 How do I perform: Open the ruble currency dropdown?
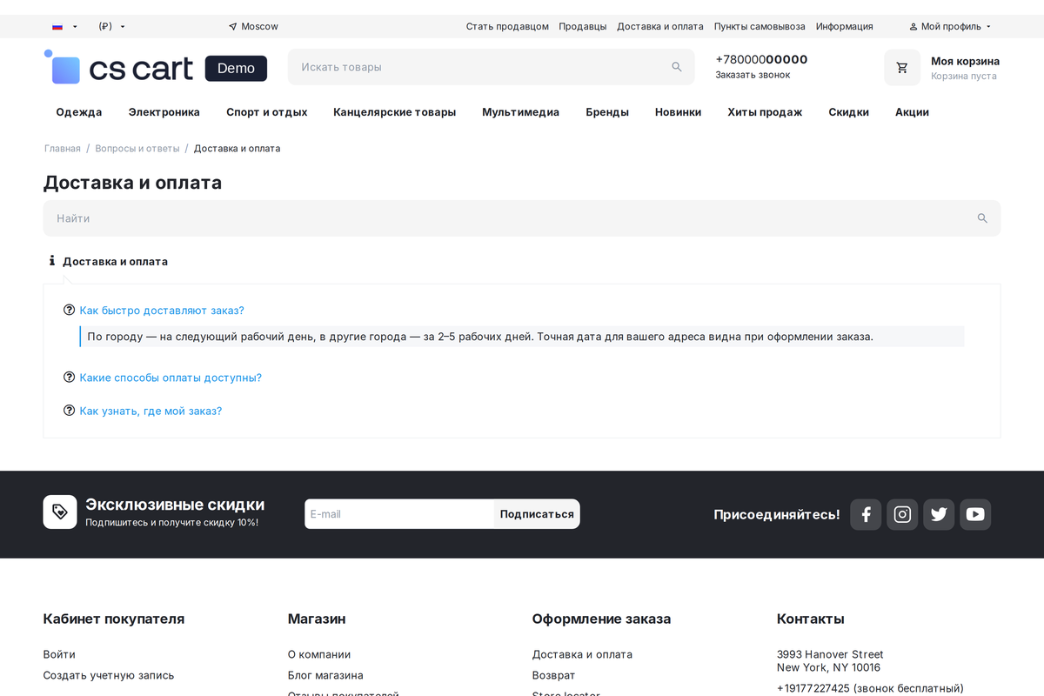click(112, 26)
